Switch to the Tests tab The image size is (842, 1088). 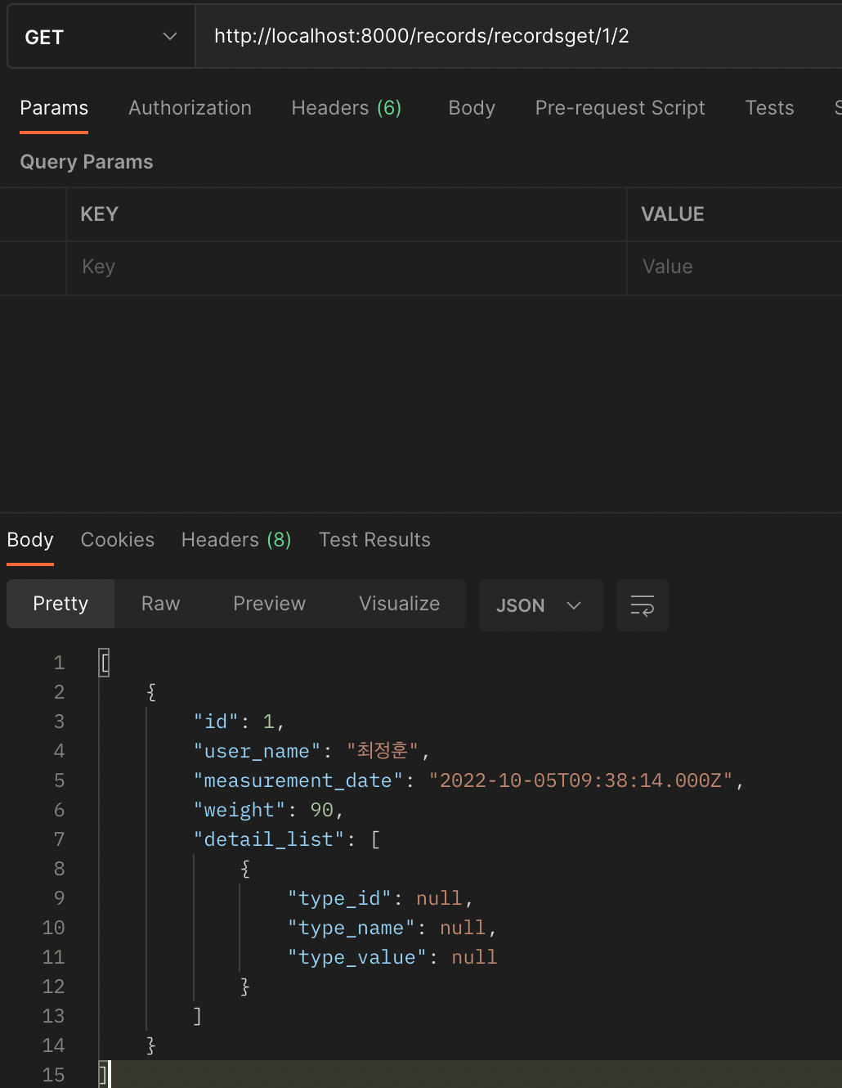pyautogui.click(x=768, y=107)
